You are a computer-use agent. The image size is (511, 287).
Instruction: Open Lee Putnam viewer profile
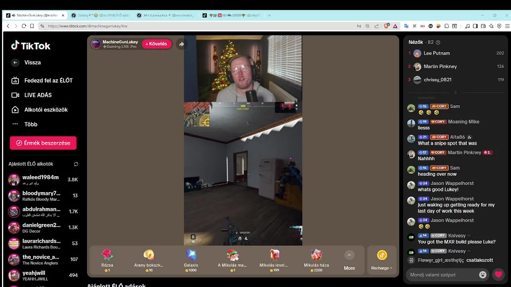pos(456,53)
